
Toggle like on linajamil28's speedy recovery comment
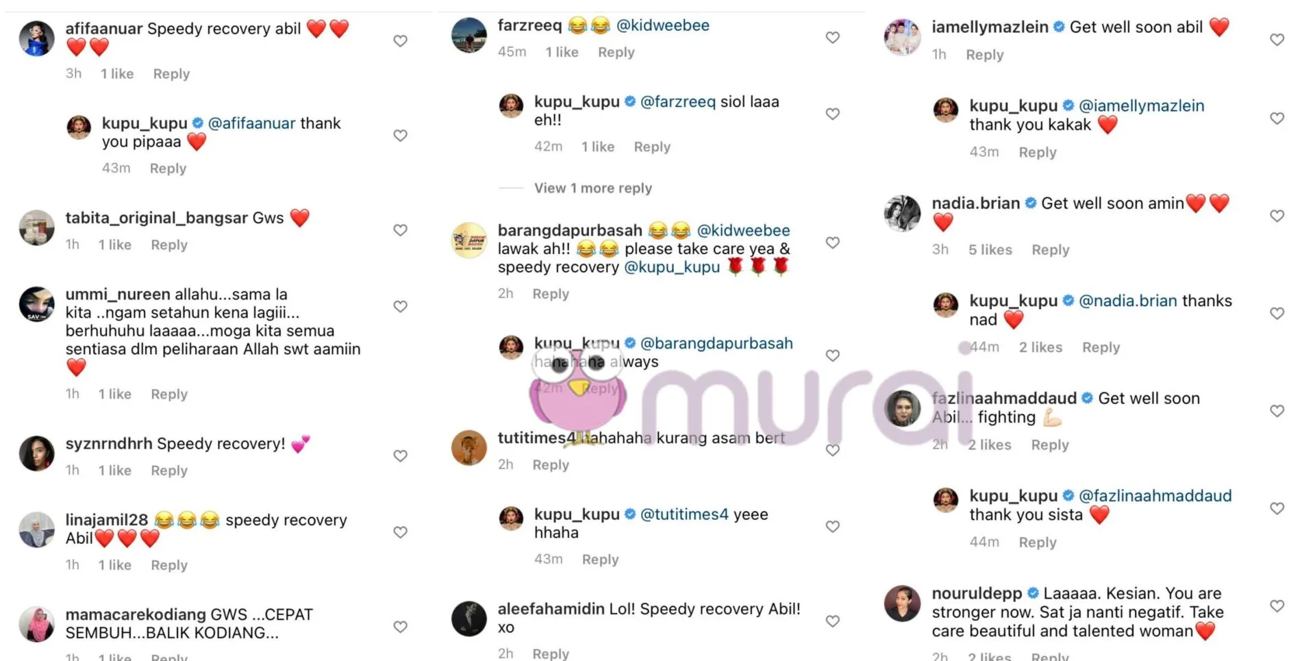tap(401, 532)
